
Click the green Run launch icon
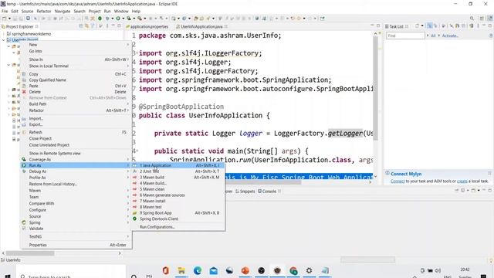[118, 19]
